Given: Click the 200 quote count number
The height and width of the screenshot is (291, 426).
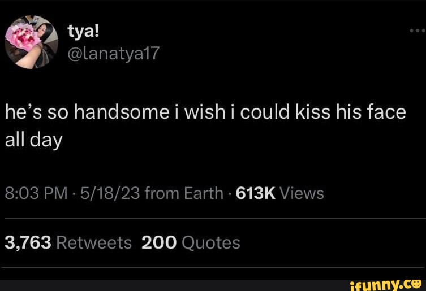Looking at the screenshot, I should [x=160, y=242].
